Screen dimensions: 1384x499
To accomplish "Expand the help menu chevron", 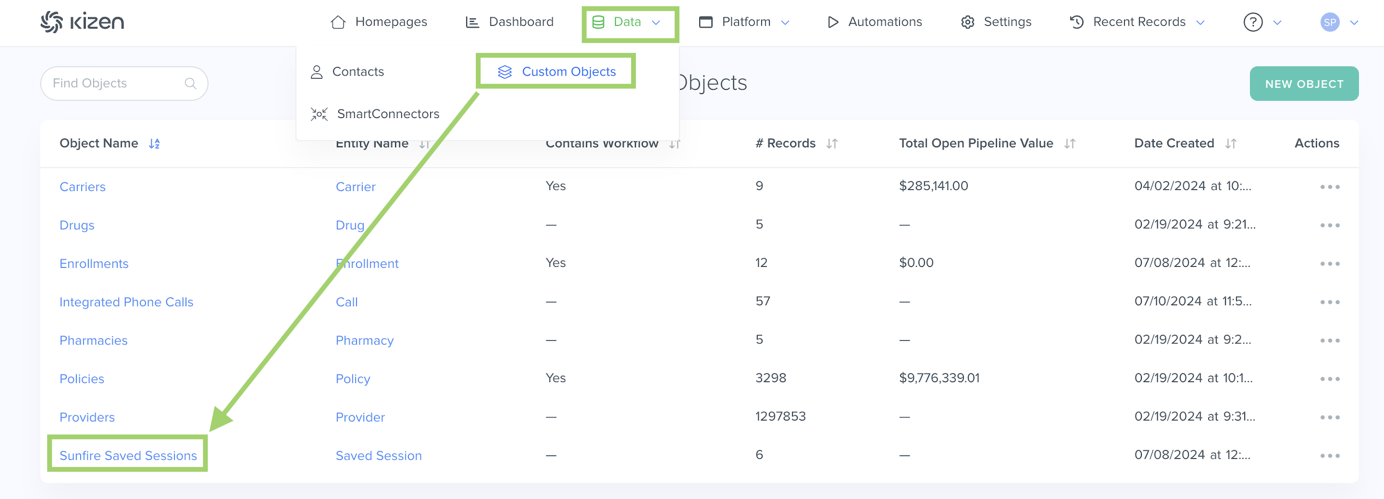I will (x=1277, y=23).
